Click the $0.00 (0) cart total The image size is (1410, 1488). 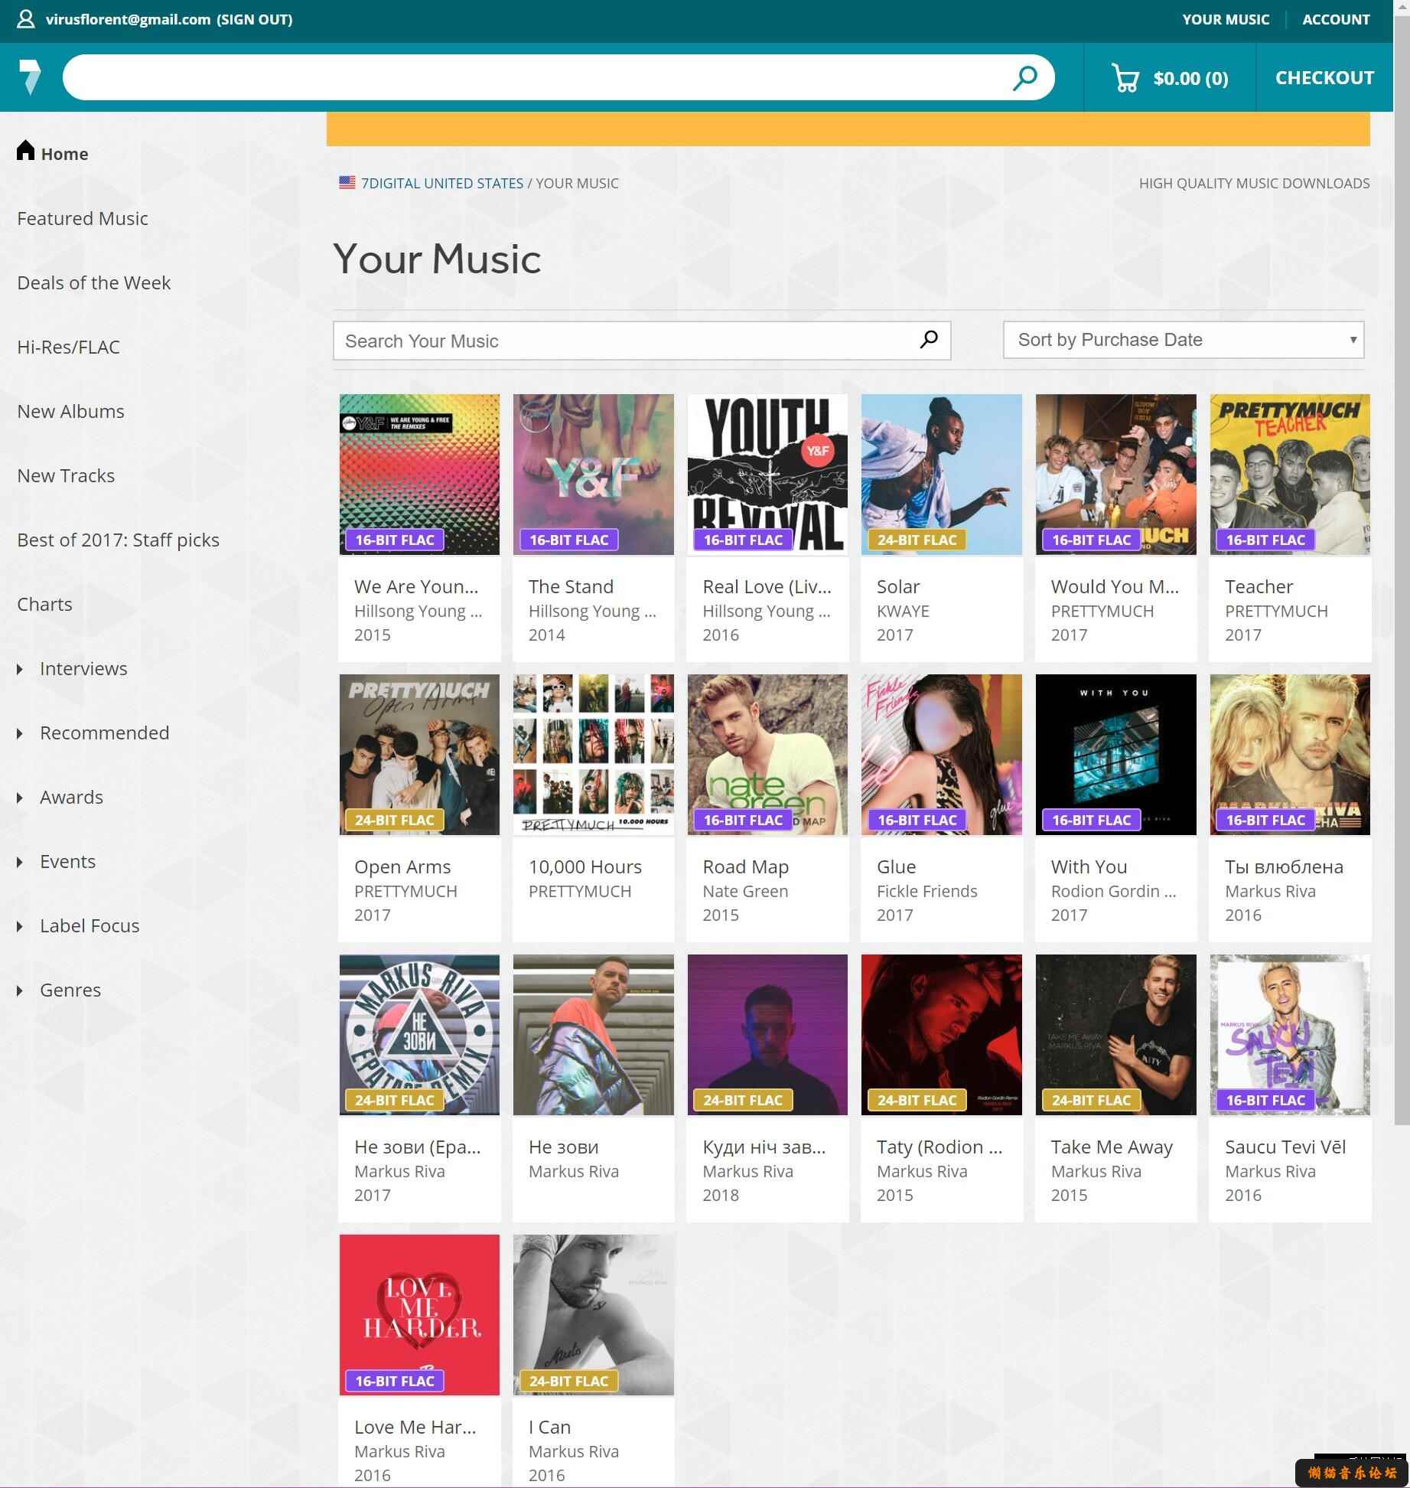[1190, 78]
